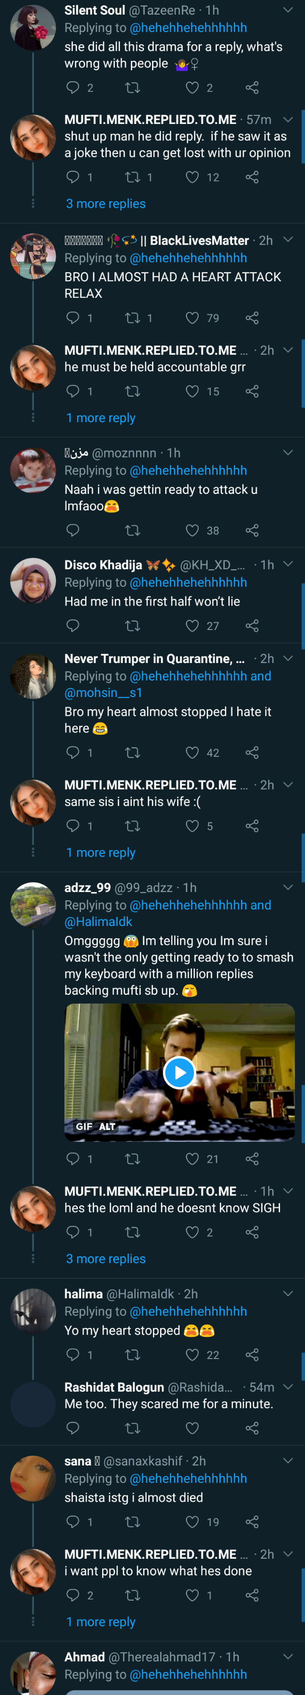Reply to sana's "shaista istg" tweet
305x1695 pixels.
tap(73, 1522)
